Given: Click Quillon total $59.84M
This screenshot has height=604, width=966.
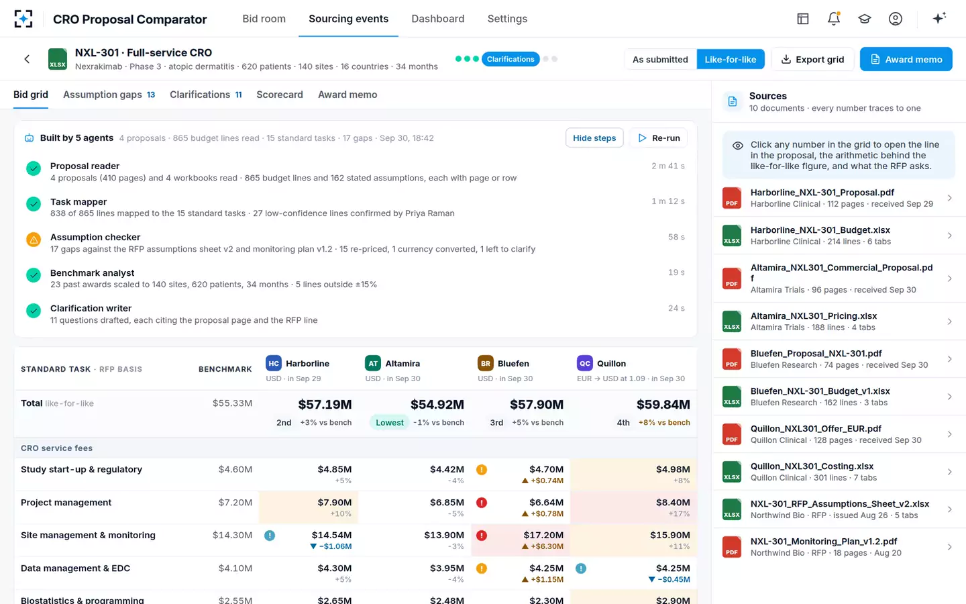Looking at the screenshot, I should click(x=663, y=405).
